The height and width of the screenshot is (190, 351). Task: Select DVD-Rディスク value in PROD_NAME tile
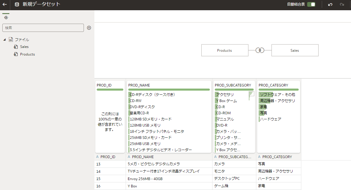pyautogui.click(x=142, y=107)
